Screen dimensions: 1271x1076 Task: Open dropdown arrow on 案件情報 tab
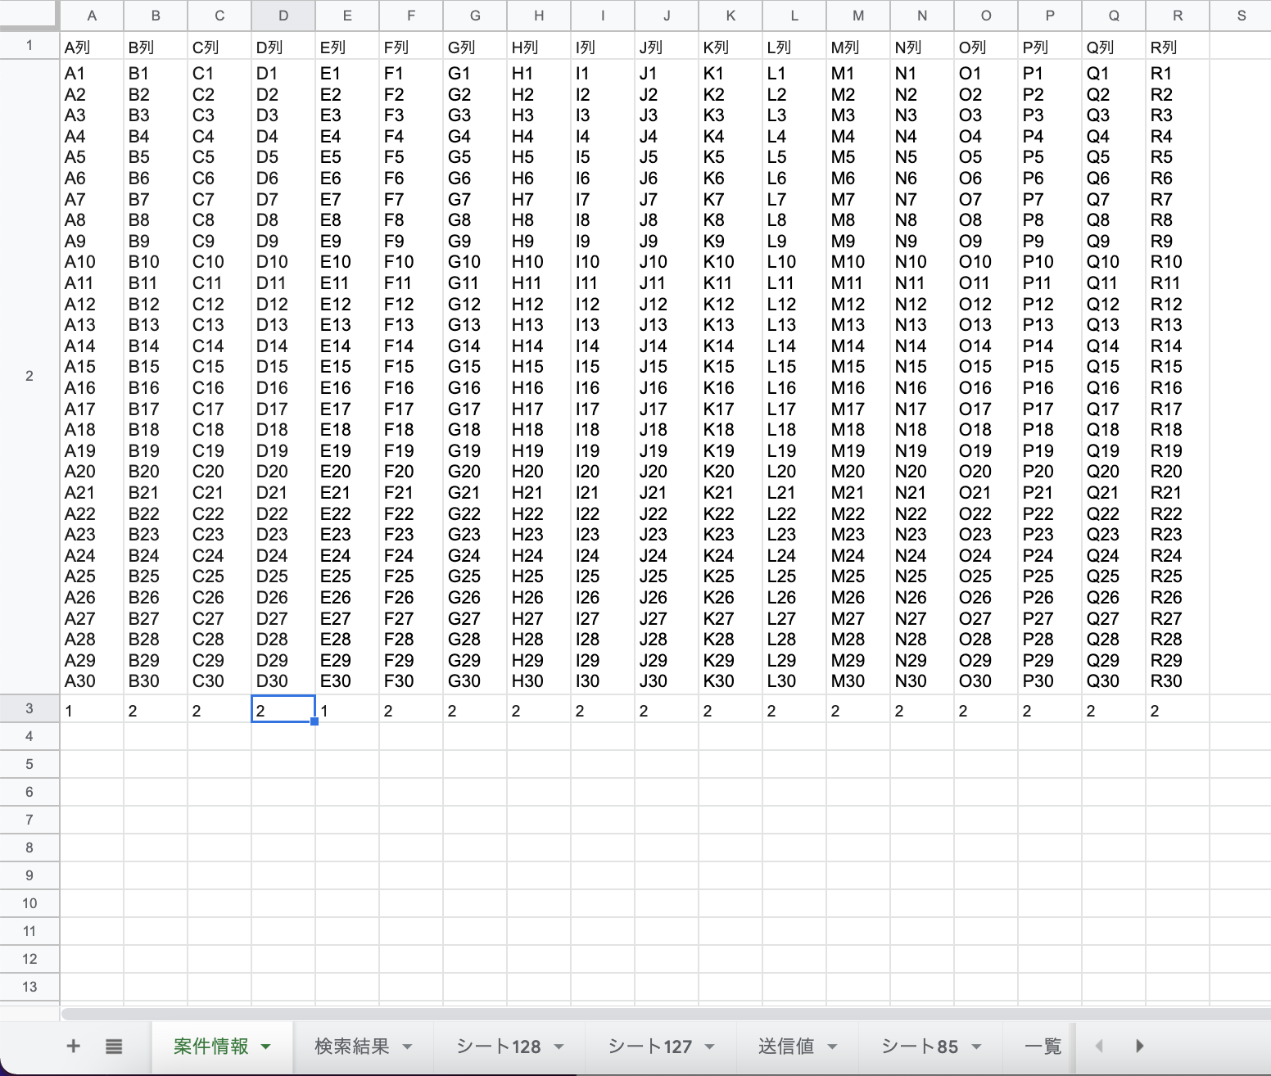coord(265,1047)
